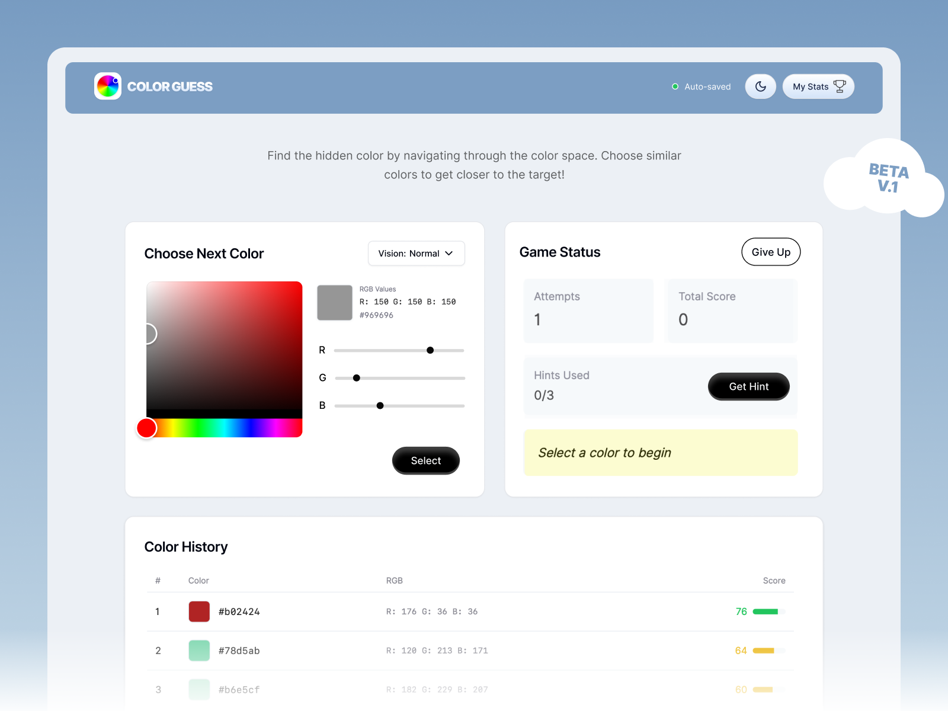This screenshot has height=711, width=948.
Task: Click the G slider handle
Action: (x=357, y=378)
